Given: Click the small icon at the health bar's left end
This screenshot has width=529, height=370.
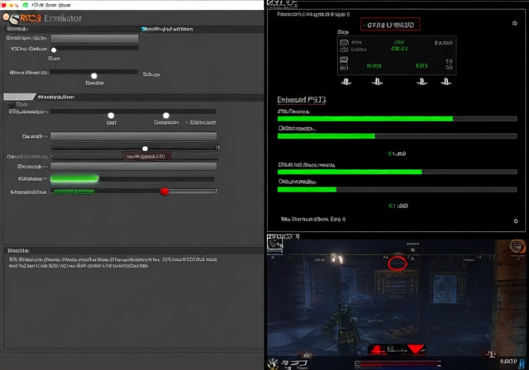Looking at the screenshot, I should click(357, 364).
